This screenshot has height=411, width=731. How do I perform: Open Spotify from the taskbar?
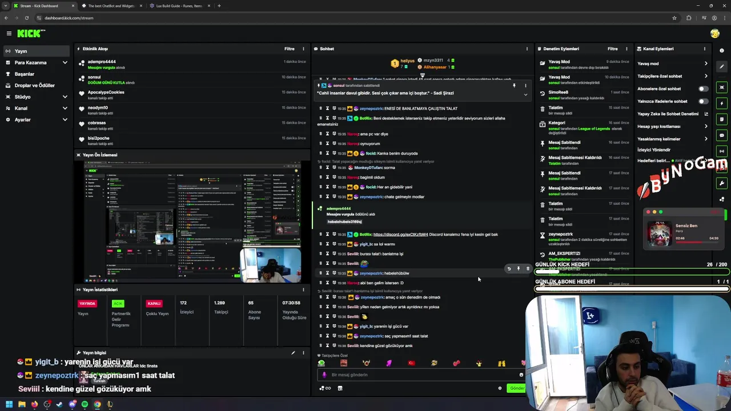(85, 404)
